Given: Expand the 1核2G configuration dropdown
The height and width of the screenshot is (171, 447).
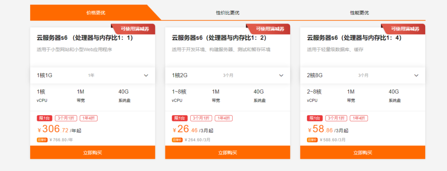Looking at the screenshot, I should pos(227,76).
